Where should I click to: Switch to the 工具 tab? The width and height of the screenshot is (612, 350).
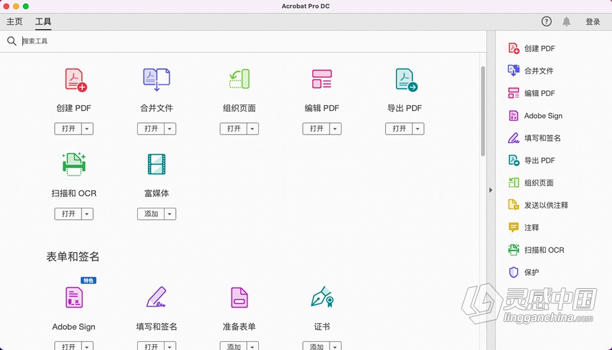43,22
